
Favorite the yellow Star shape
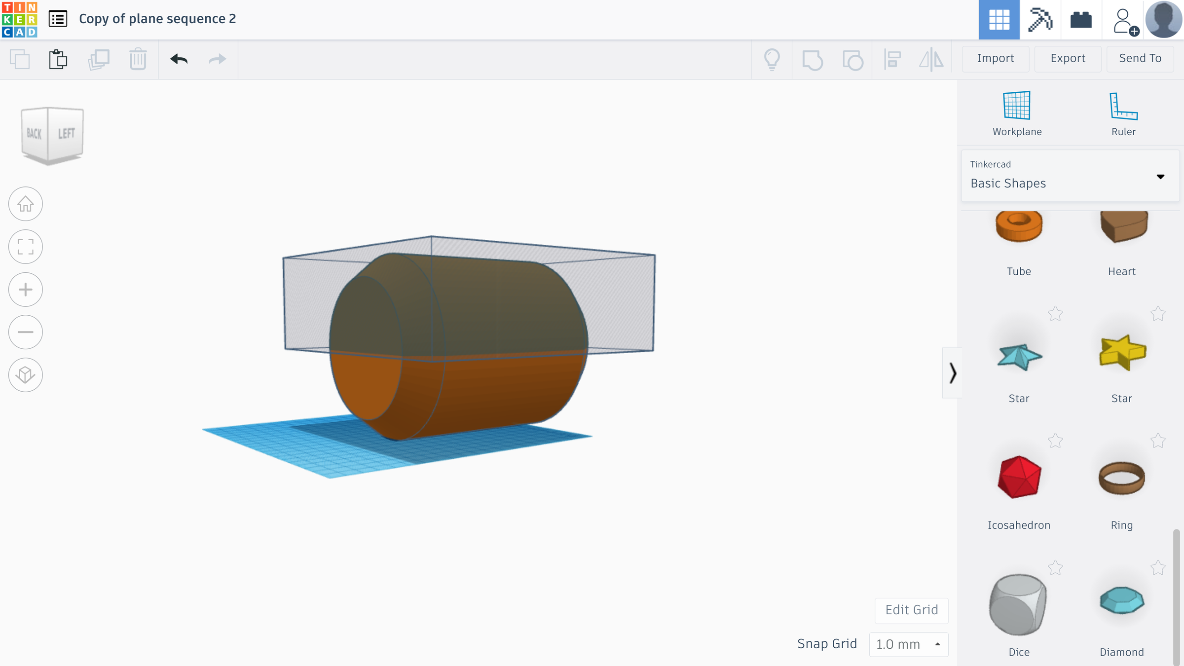tap(1158, 314)
